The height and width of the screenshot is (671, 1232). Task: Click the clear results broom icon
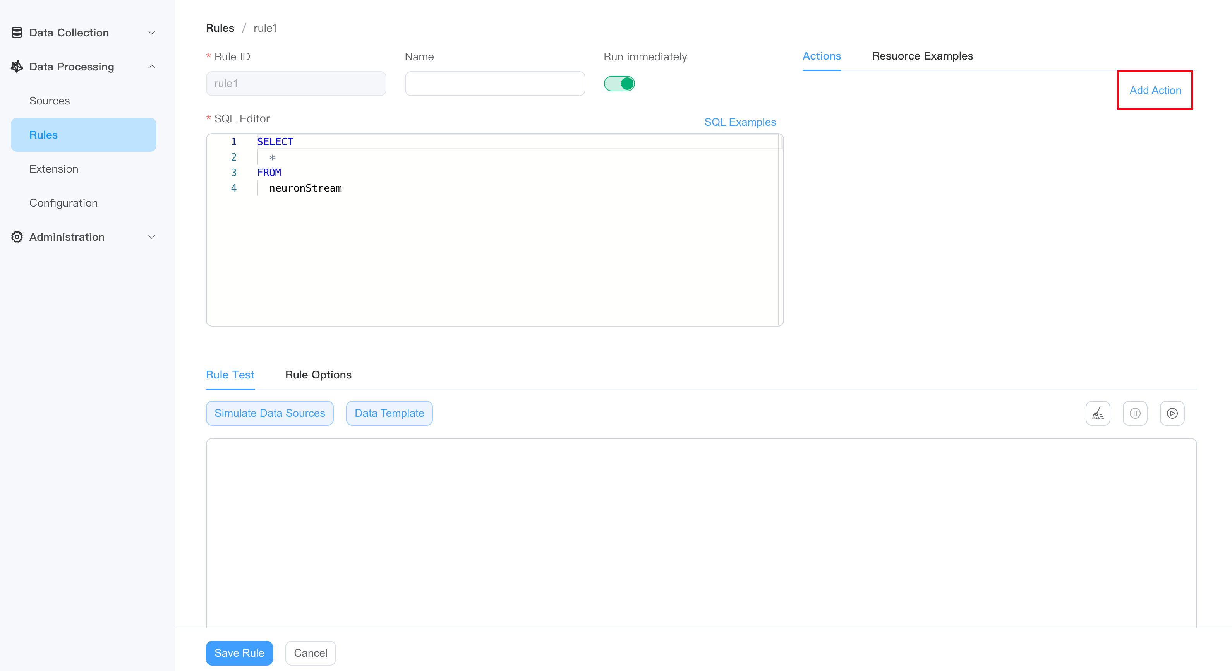[x=1098, y=413]
